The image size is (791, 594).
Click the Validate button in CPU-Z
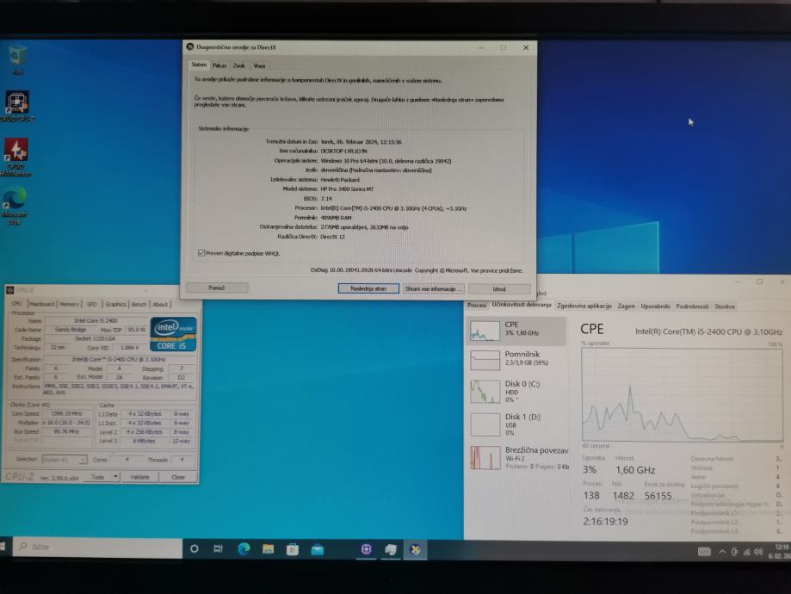coord(139,477)
